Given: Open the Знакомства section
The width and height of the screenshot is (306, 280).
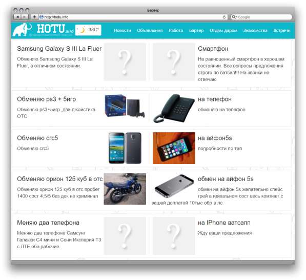Looking at the screenshot, I should point(255,30).
